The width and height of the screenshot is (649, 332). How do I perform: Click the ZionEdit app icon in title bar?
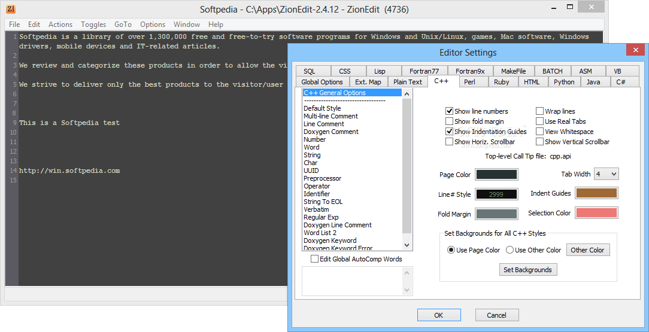click(11, 8)
